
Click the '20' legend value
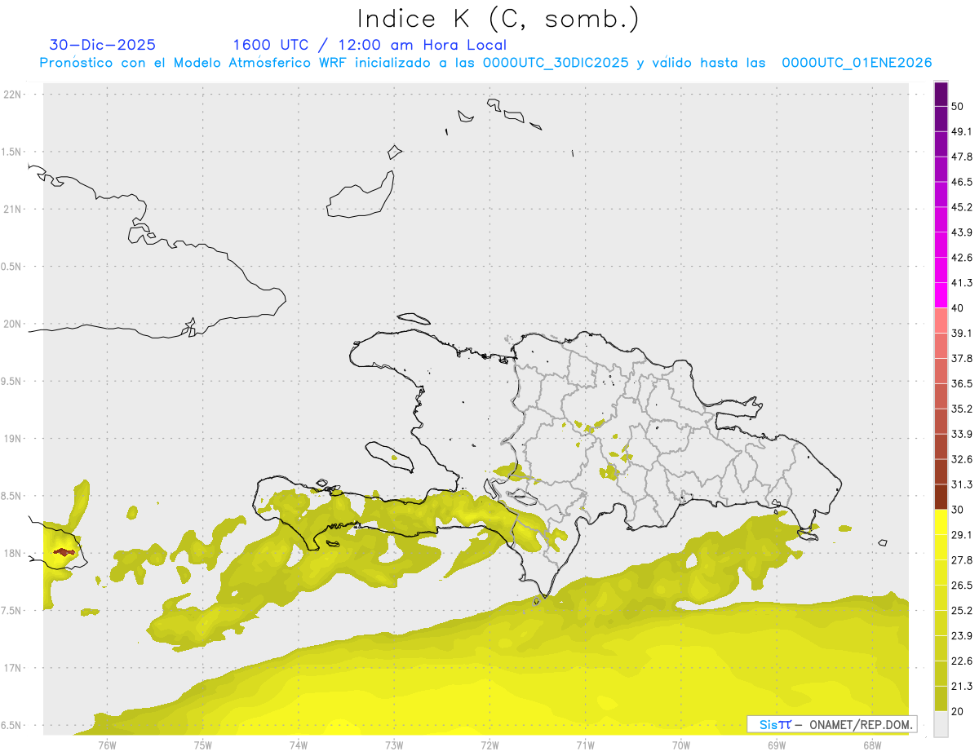tap(958, 712)
